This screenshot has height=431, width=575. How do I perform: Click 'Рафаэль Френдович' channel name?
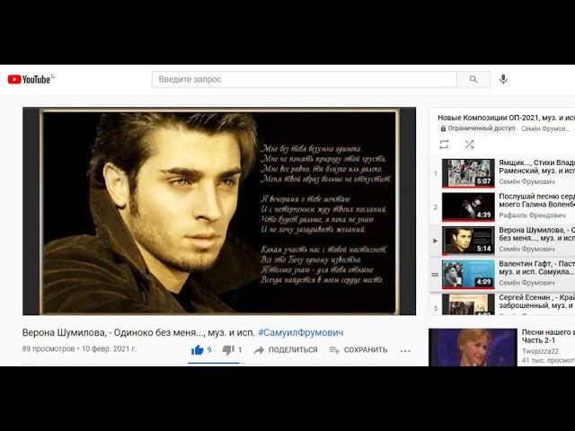(x=532, y=215)
